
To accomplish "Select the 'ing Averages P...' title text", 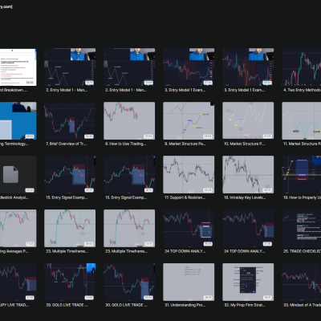I will (14, 251).
